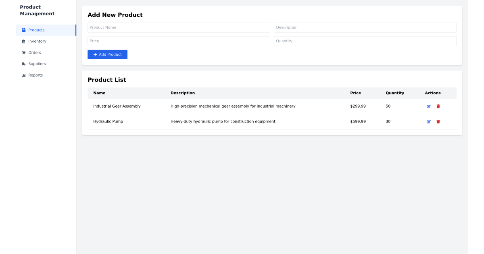Click the edit icon for Hydraulic Pump
This screenshot has height=254, width=484.
pos(429,121)
